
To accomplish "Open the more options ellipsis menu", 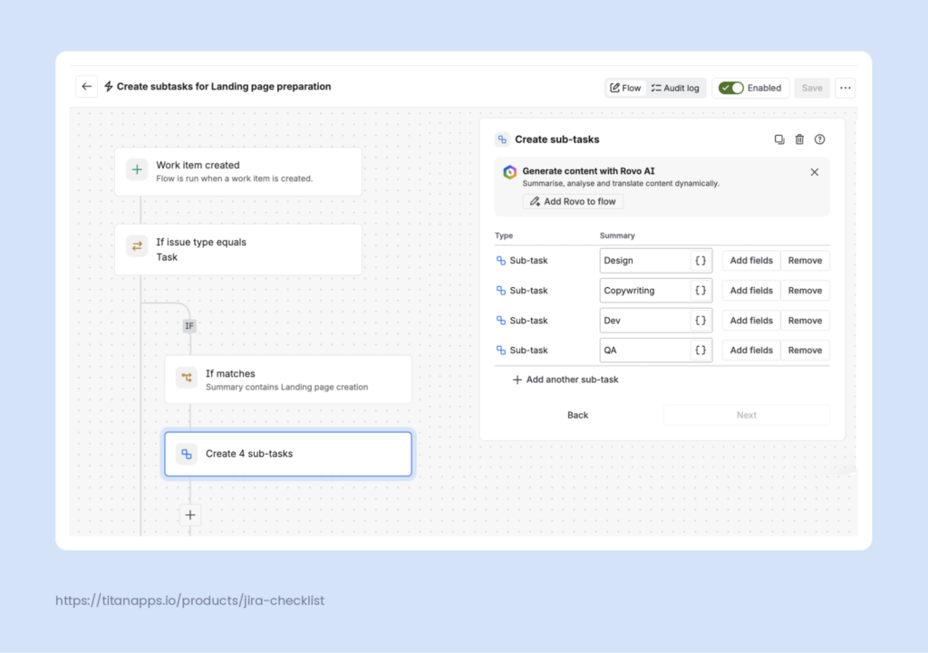I will pos(846,88).
